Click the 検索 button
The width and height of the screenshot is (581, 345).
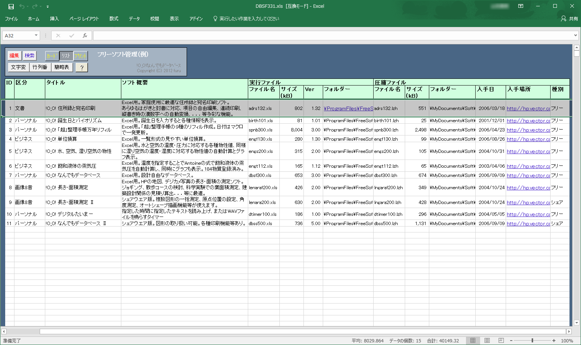coord(30,56)
